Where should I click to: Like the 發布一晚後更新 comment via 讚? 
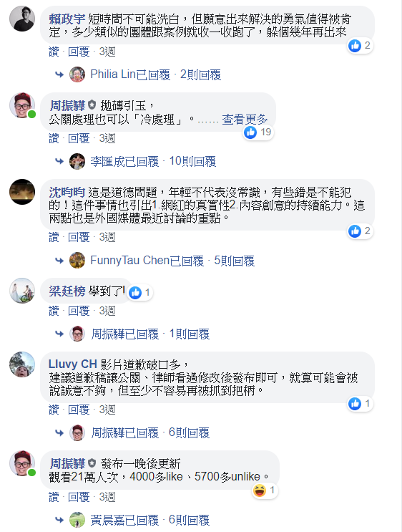[x=54, y=497]
